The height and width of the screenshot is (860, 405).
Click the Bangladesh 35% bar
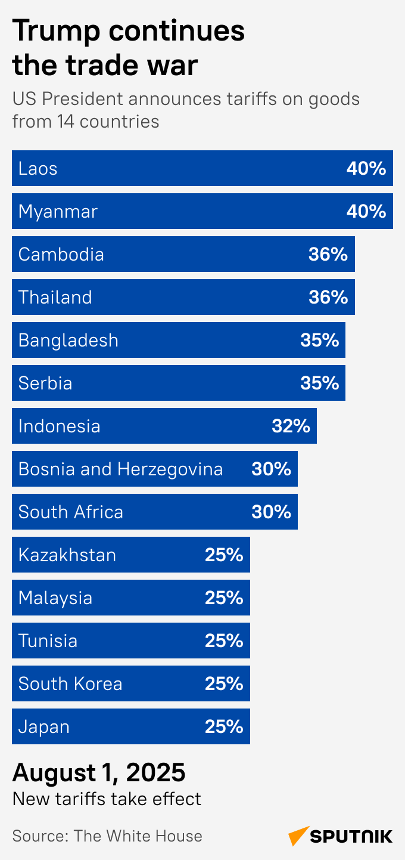pos(179,340)
